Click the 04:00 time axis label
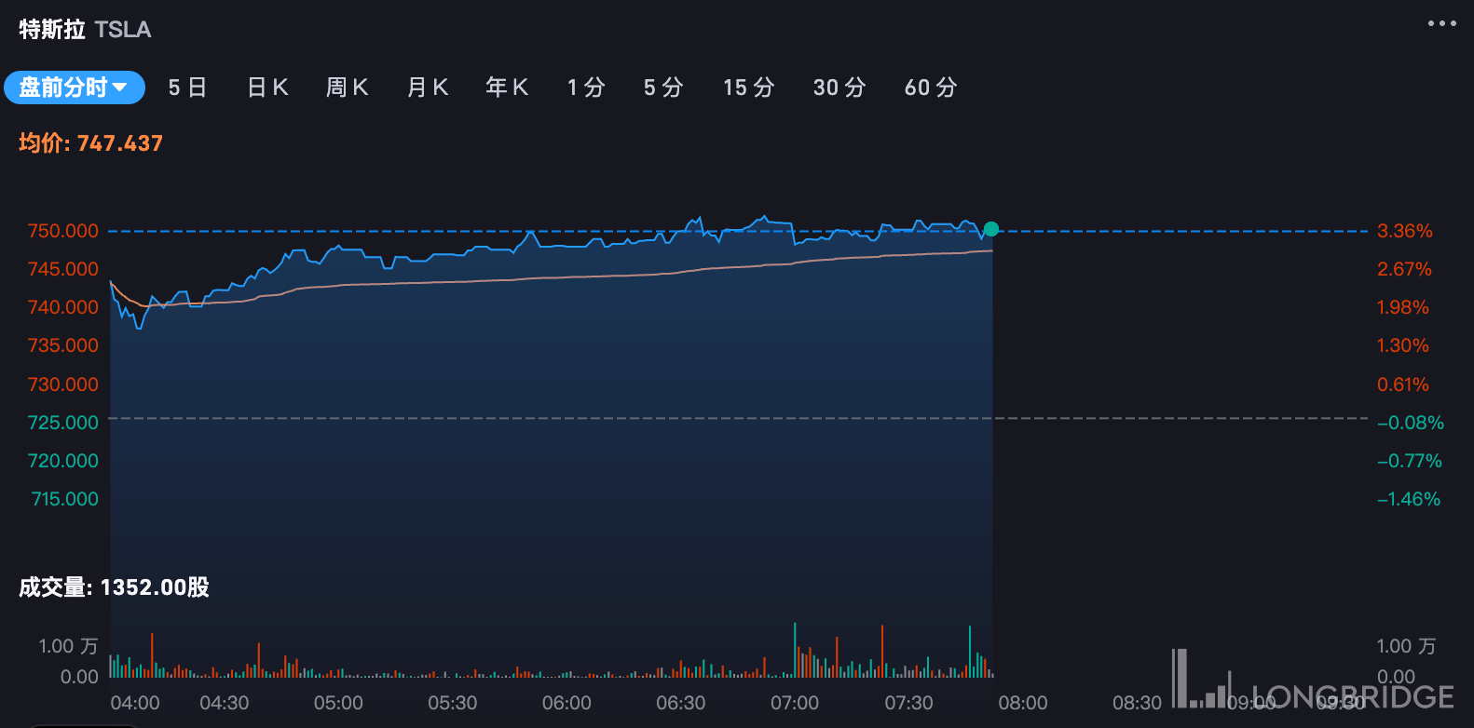Screen dimensions: 1474x728 (x=135, y=703)
